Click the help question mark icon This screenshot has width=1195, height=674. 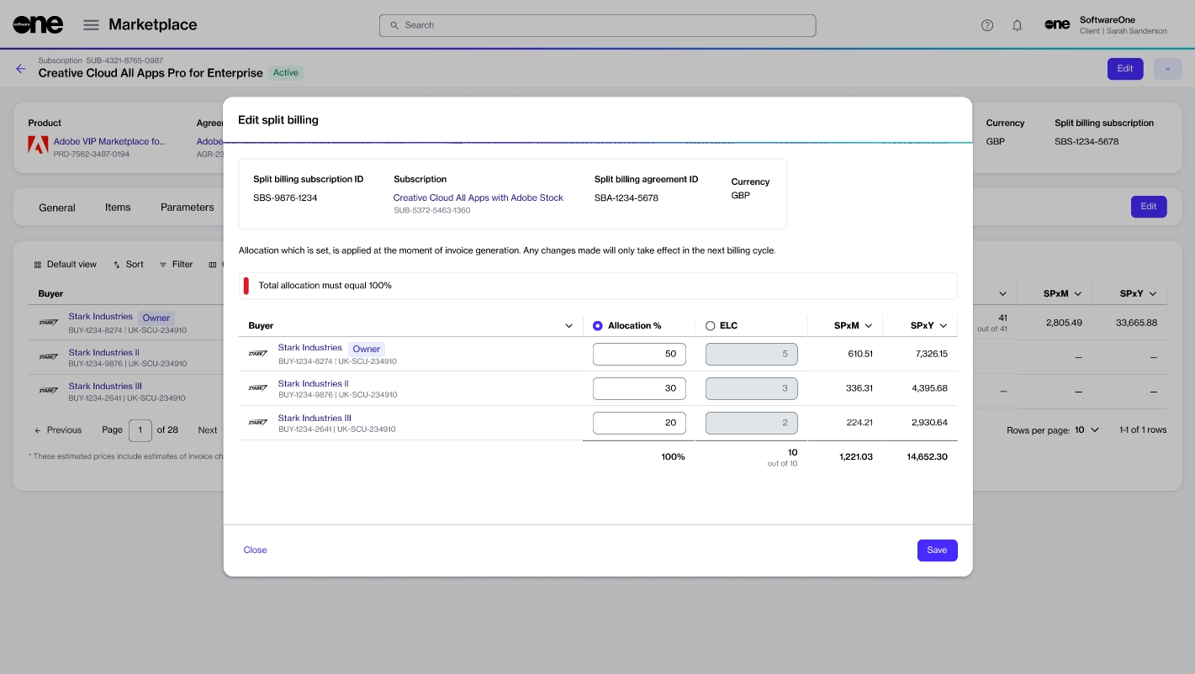987,25
